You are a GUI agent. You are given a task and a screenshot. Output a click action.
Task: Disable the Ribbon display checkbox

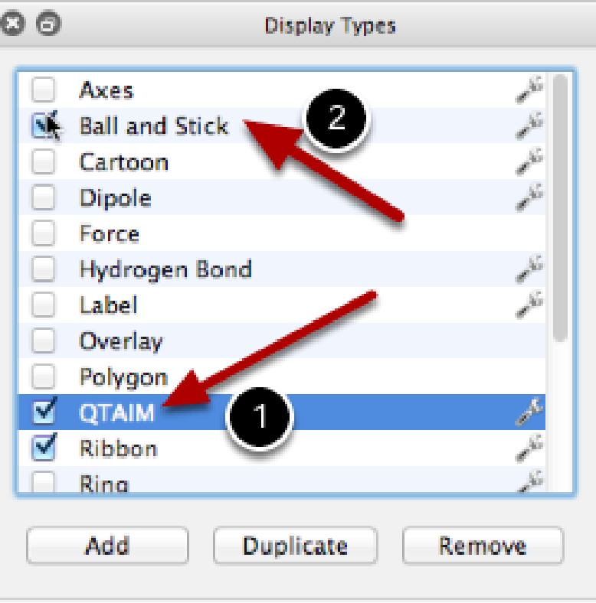click(44, 448)
